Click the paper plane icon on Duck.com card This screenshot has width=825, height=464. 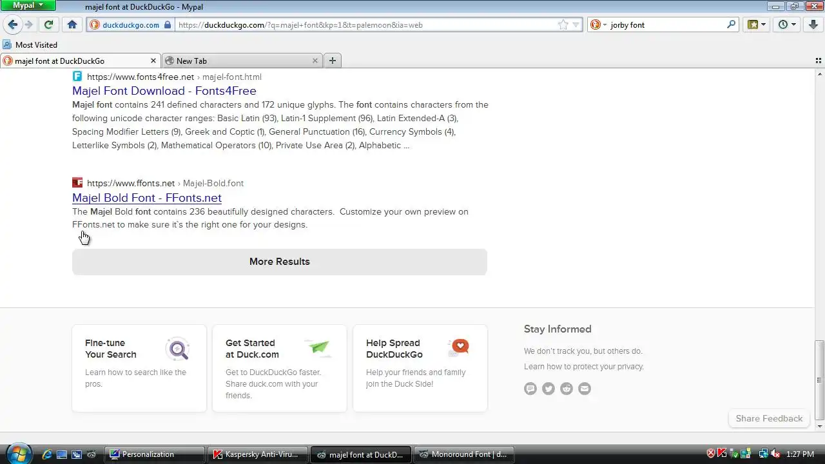(x=318, y=348)
